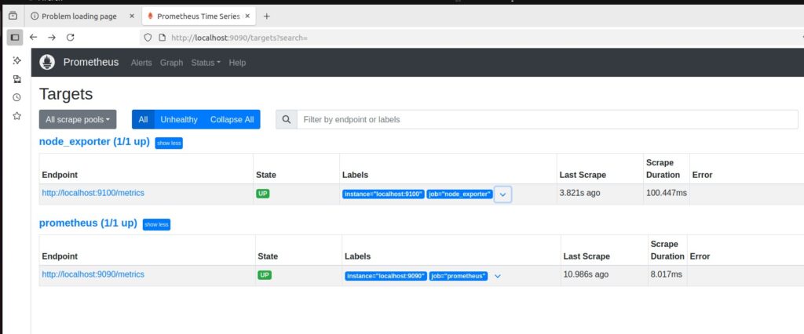Collapse prometheus pool with show less button
The image size is (804, 334).
(x=156, y=224)
